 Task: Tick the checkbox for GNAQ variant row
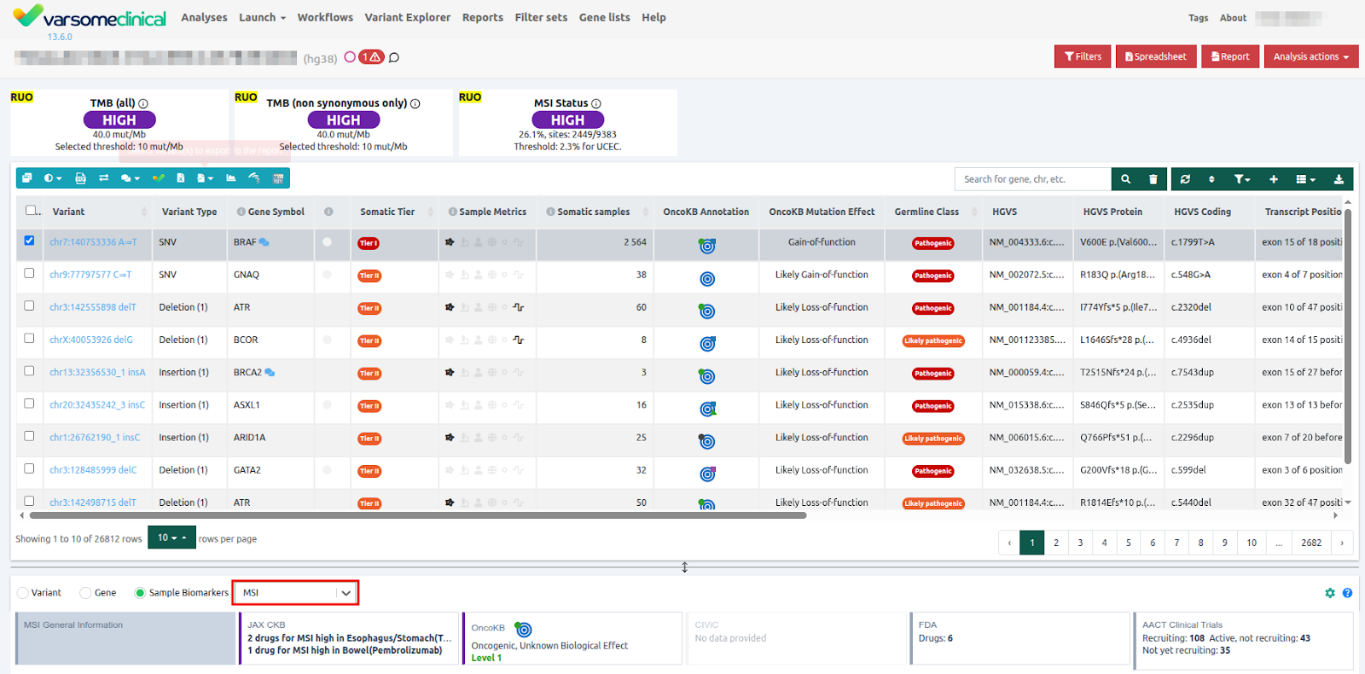(29, 273)
